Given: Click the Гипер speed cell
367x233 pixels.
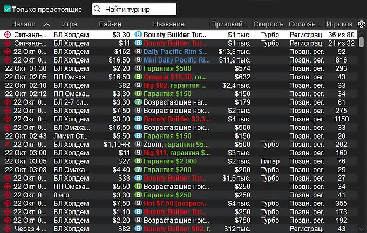Looking at the screenshot, I should pyautogui.click(x=270, y=161).
